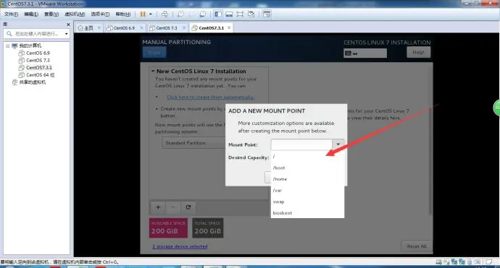This screenshot has height=268, width=500.
Task: Choose /home from the mount point list
Action: point(307,179)
